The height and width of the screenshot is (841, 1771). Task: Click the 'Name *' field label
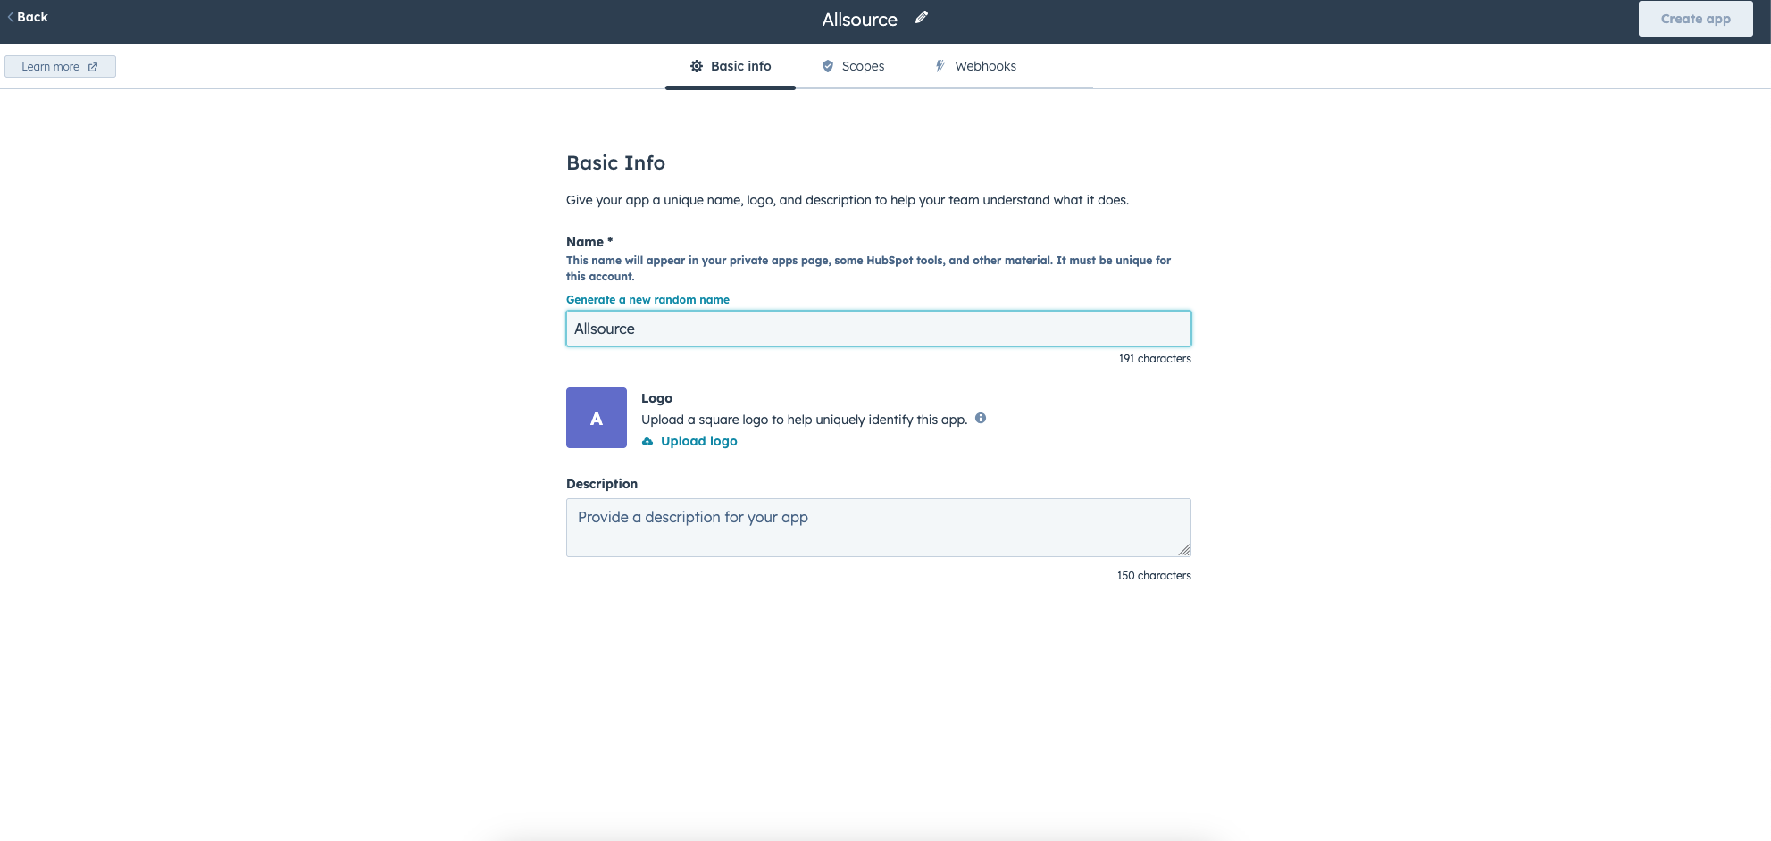589,242
